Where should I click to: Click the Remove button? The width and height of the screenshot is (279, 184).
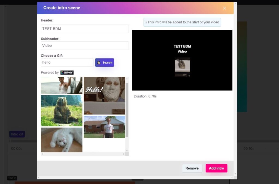192,168
